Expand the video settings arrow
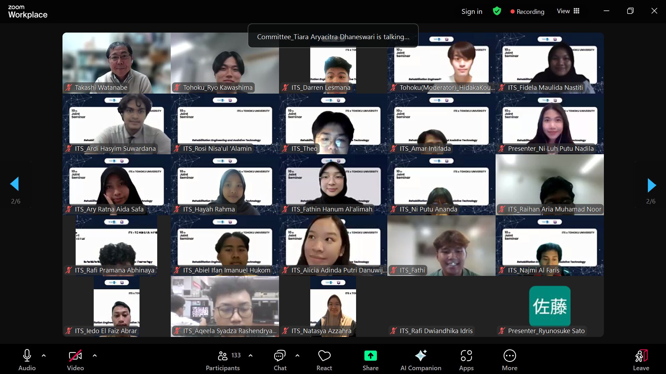Screen dimensions: 666x374 [95, 356]
